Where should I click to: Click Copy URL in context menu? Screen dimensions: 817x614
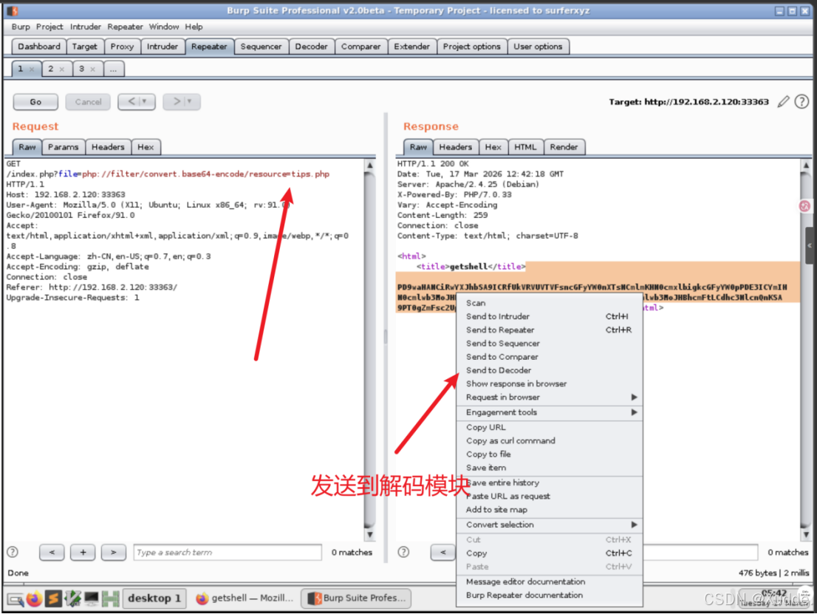[x=549, y=427]
